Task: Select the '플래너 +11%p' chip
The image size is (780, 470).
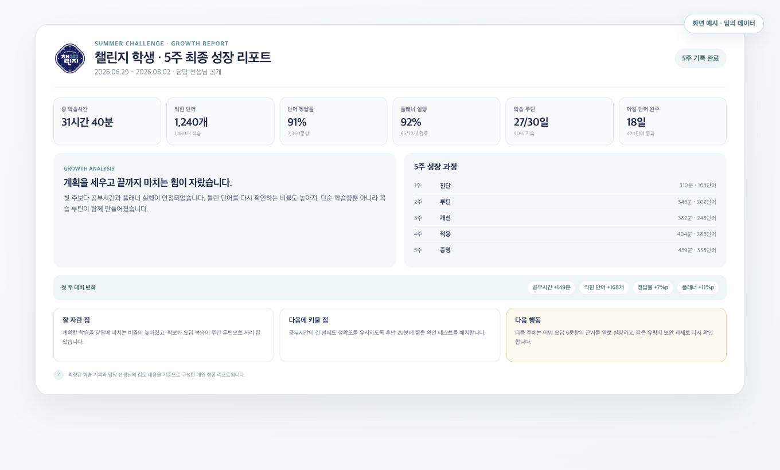Action: (x=698, y=288)
